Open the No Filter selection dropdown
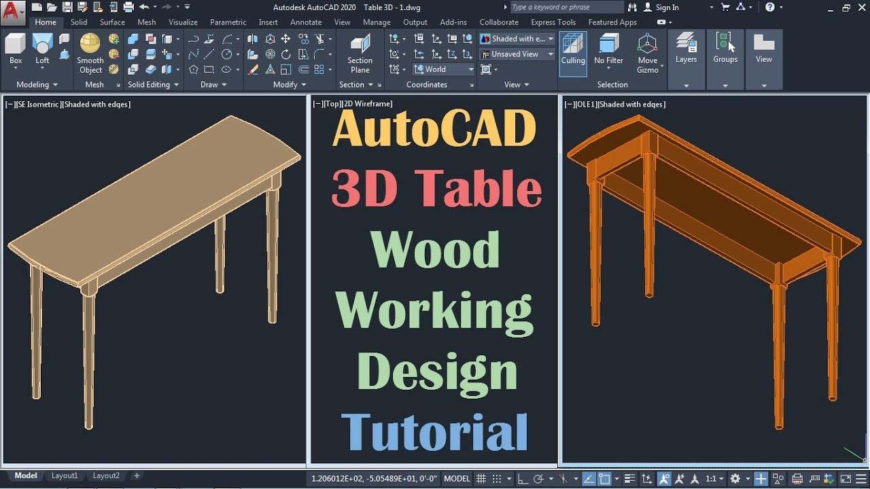The width and height of the screenshot is (870, 489). [x=608, y=53]
